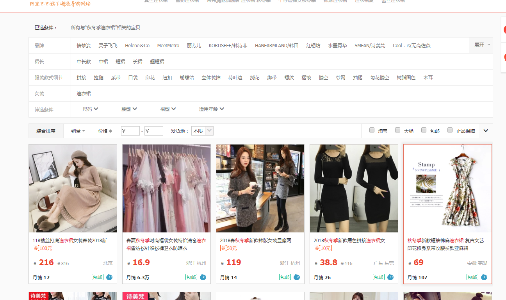Click the 情梦姿 brand link
506x300 pixels.
click(x=84, y=46)
